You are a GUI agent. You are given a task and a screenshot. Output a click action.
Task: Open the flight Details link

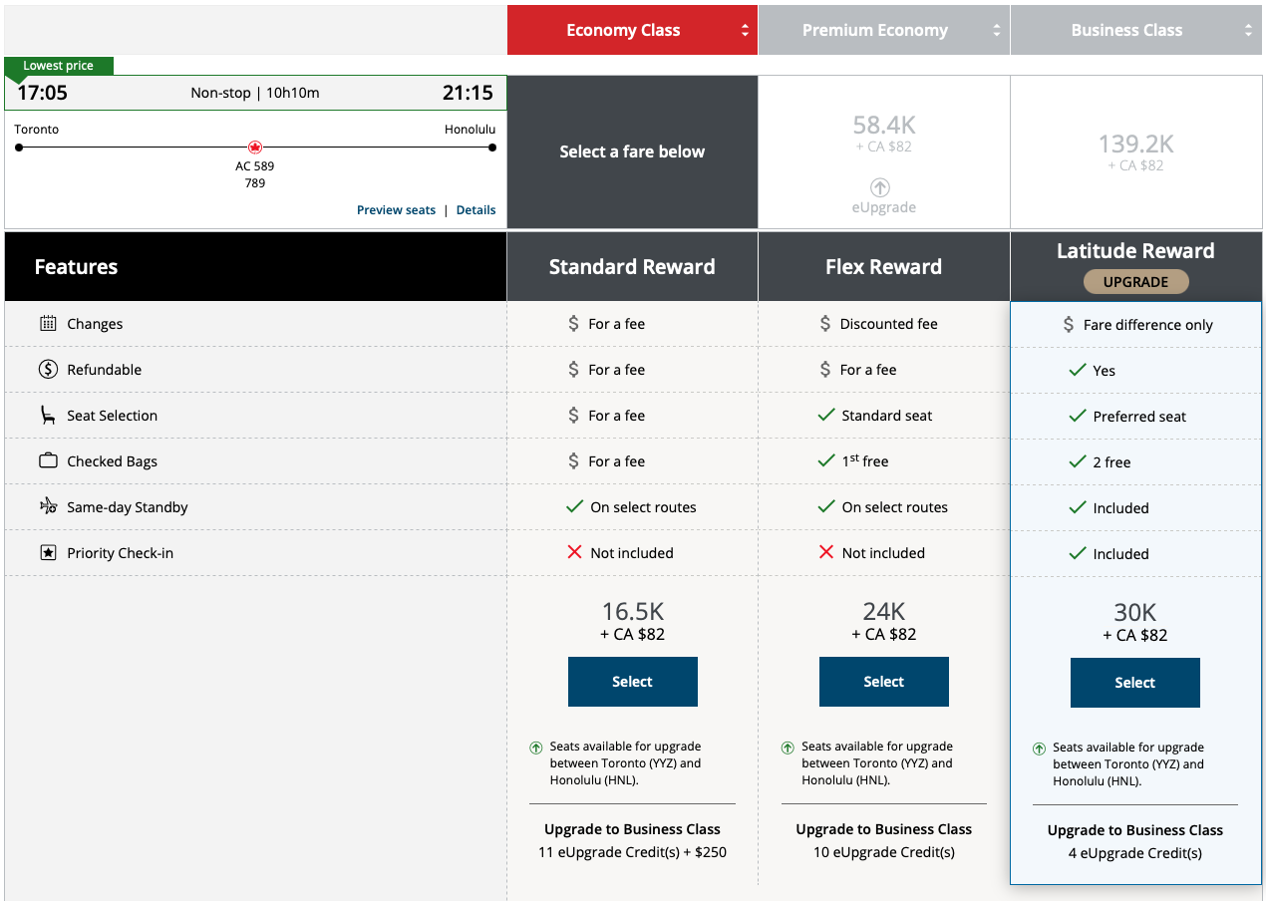pyautogui.click(x=475, y=210)
